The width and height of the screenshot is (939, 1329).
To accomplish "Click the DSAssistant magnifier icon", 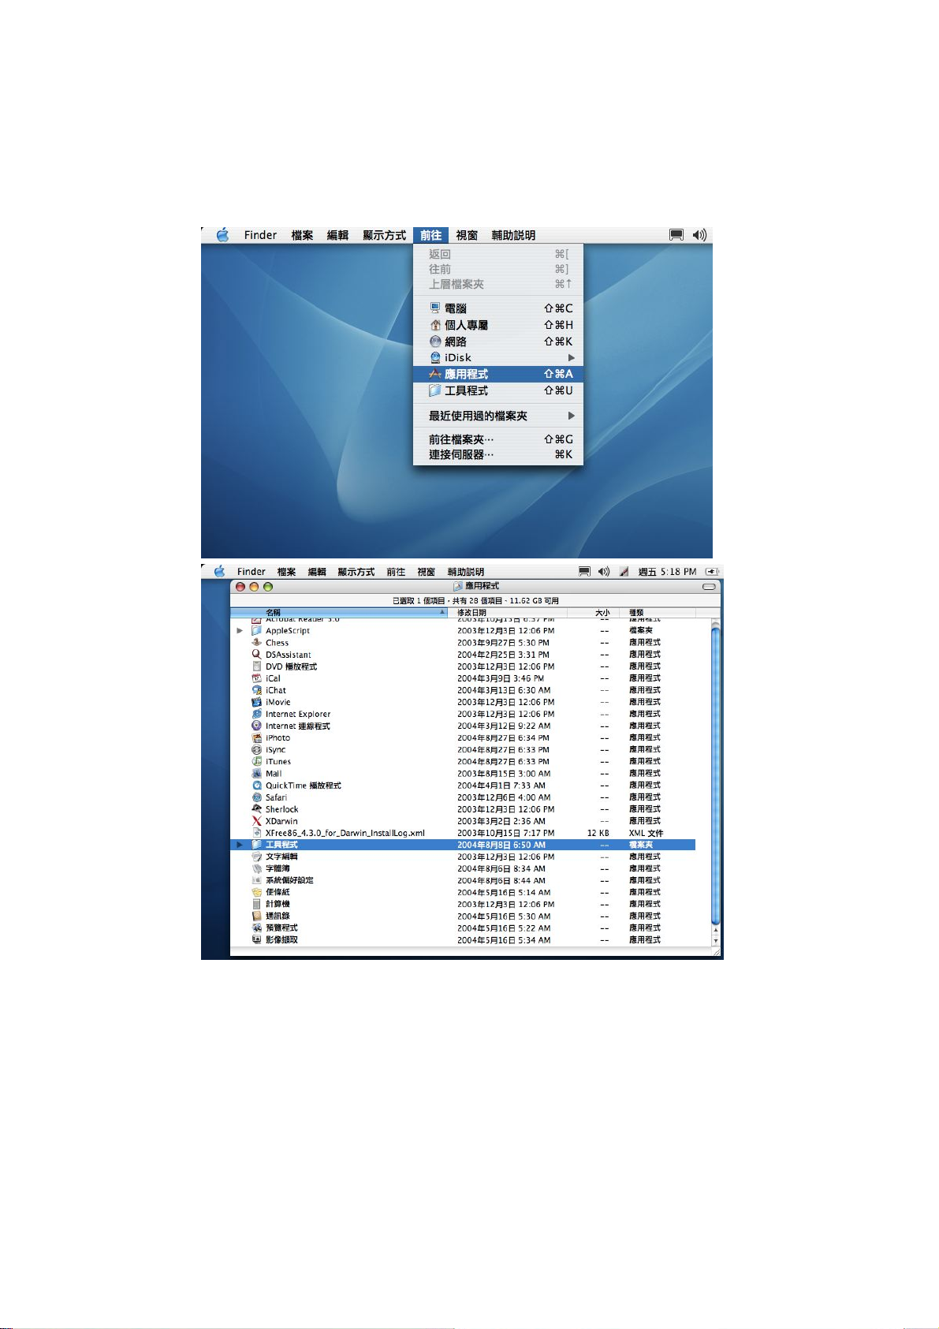I will pos(256,654).
